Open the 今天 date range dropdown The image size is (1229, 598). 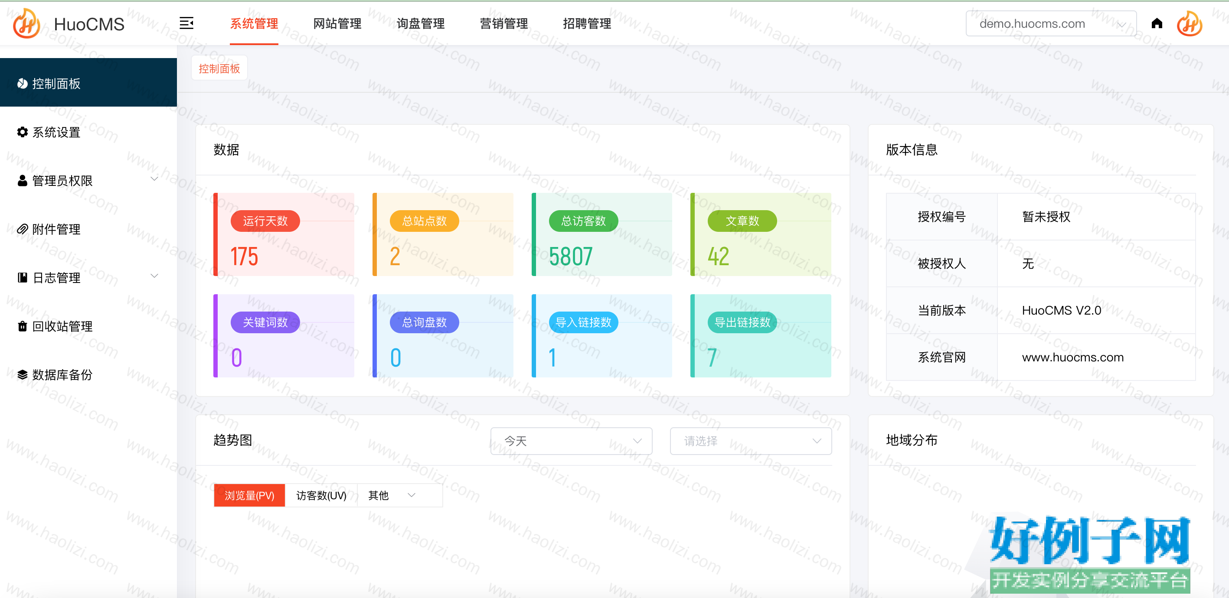pyautogui.click(x=571, y=441)
